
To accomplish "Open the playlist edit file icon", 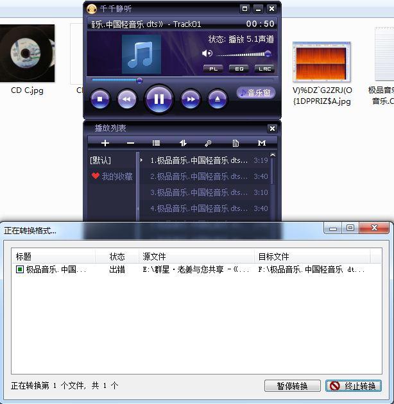I will tap(236, 143).
